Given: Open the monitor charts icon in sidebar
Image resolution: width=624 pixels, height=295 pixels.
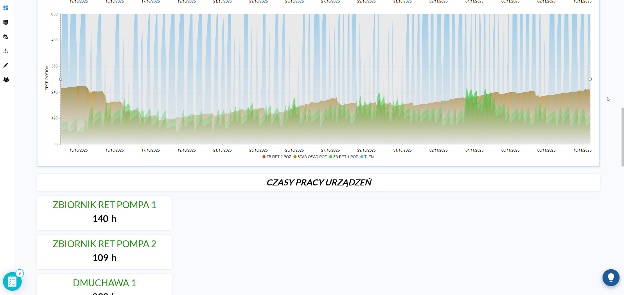Looking at the screenshot, I should tap(6, 22).
